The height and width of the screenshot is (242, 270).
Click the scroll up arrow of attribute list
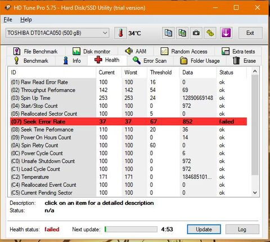[255, 71]
